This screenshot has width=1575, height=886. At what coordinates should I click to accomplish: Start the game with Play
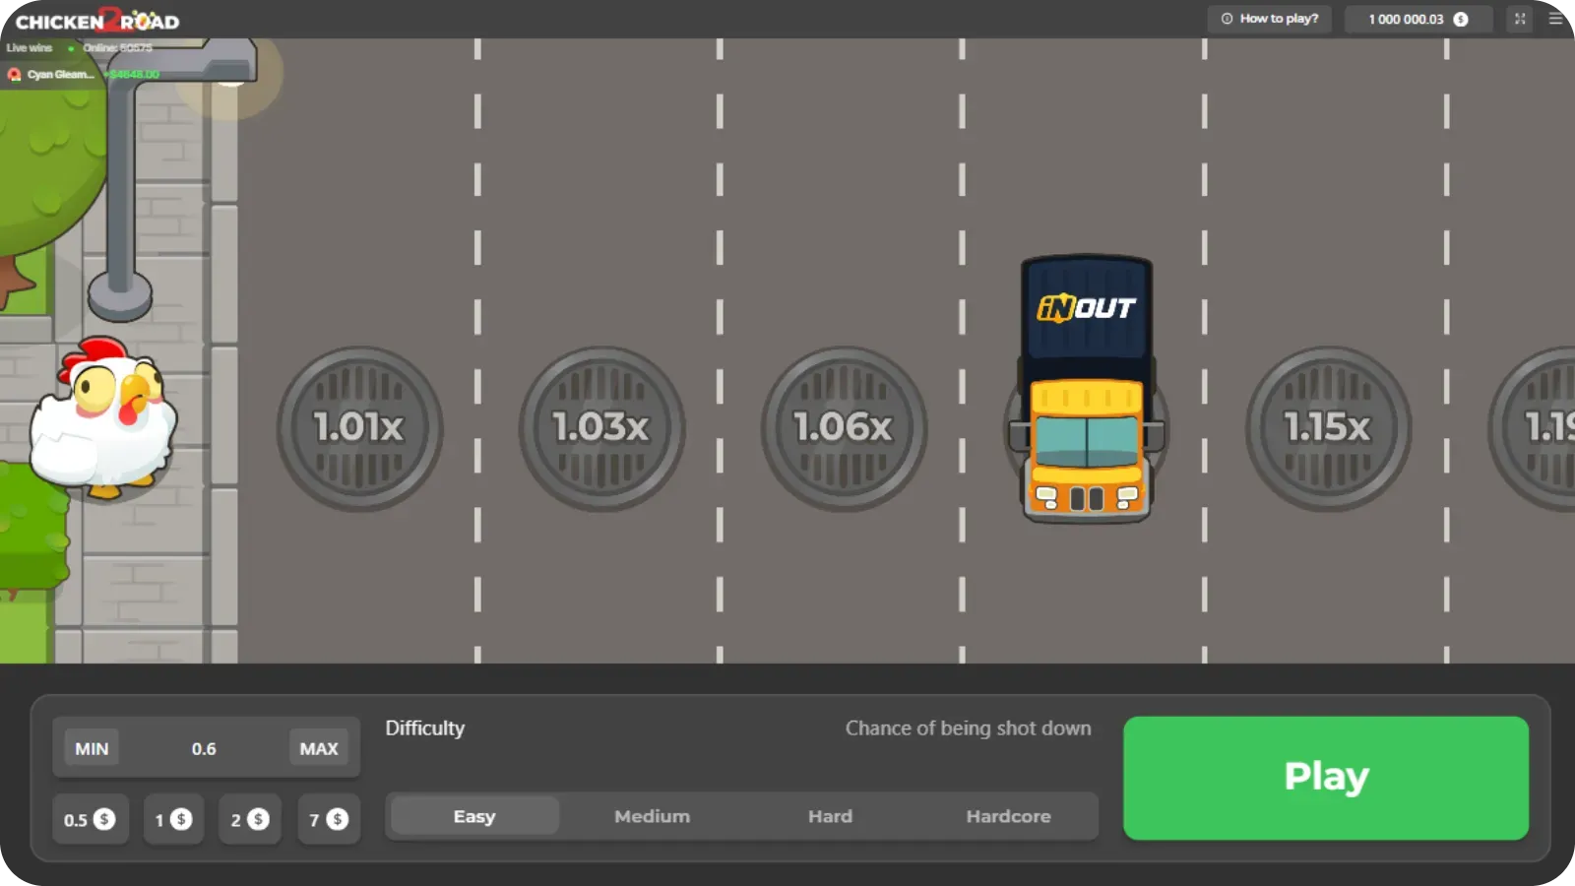click(x=1326, y=778)
